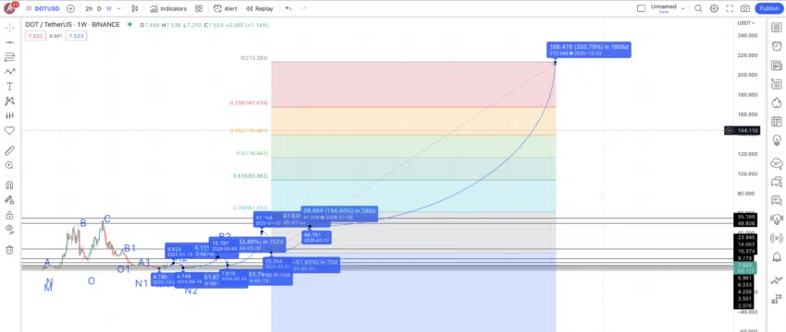Image resolution: width=786 pixels, height=332 pixels.
Task: Switch to the 2h timeframe
Action: (x=89, y=8)
